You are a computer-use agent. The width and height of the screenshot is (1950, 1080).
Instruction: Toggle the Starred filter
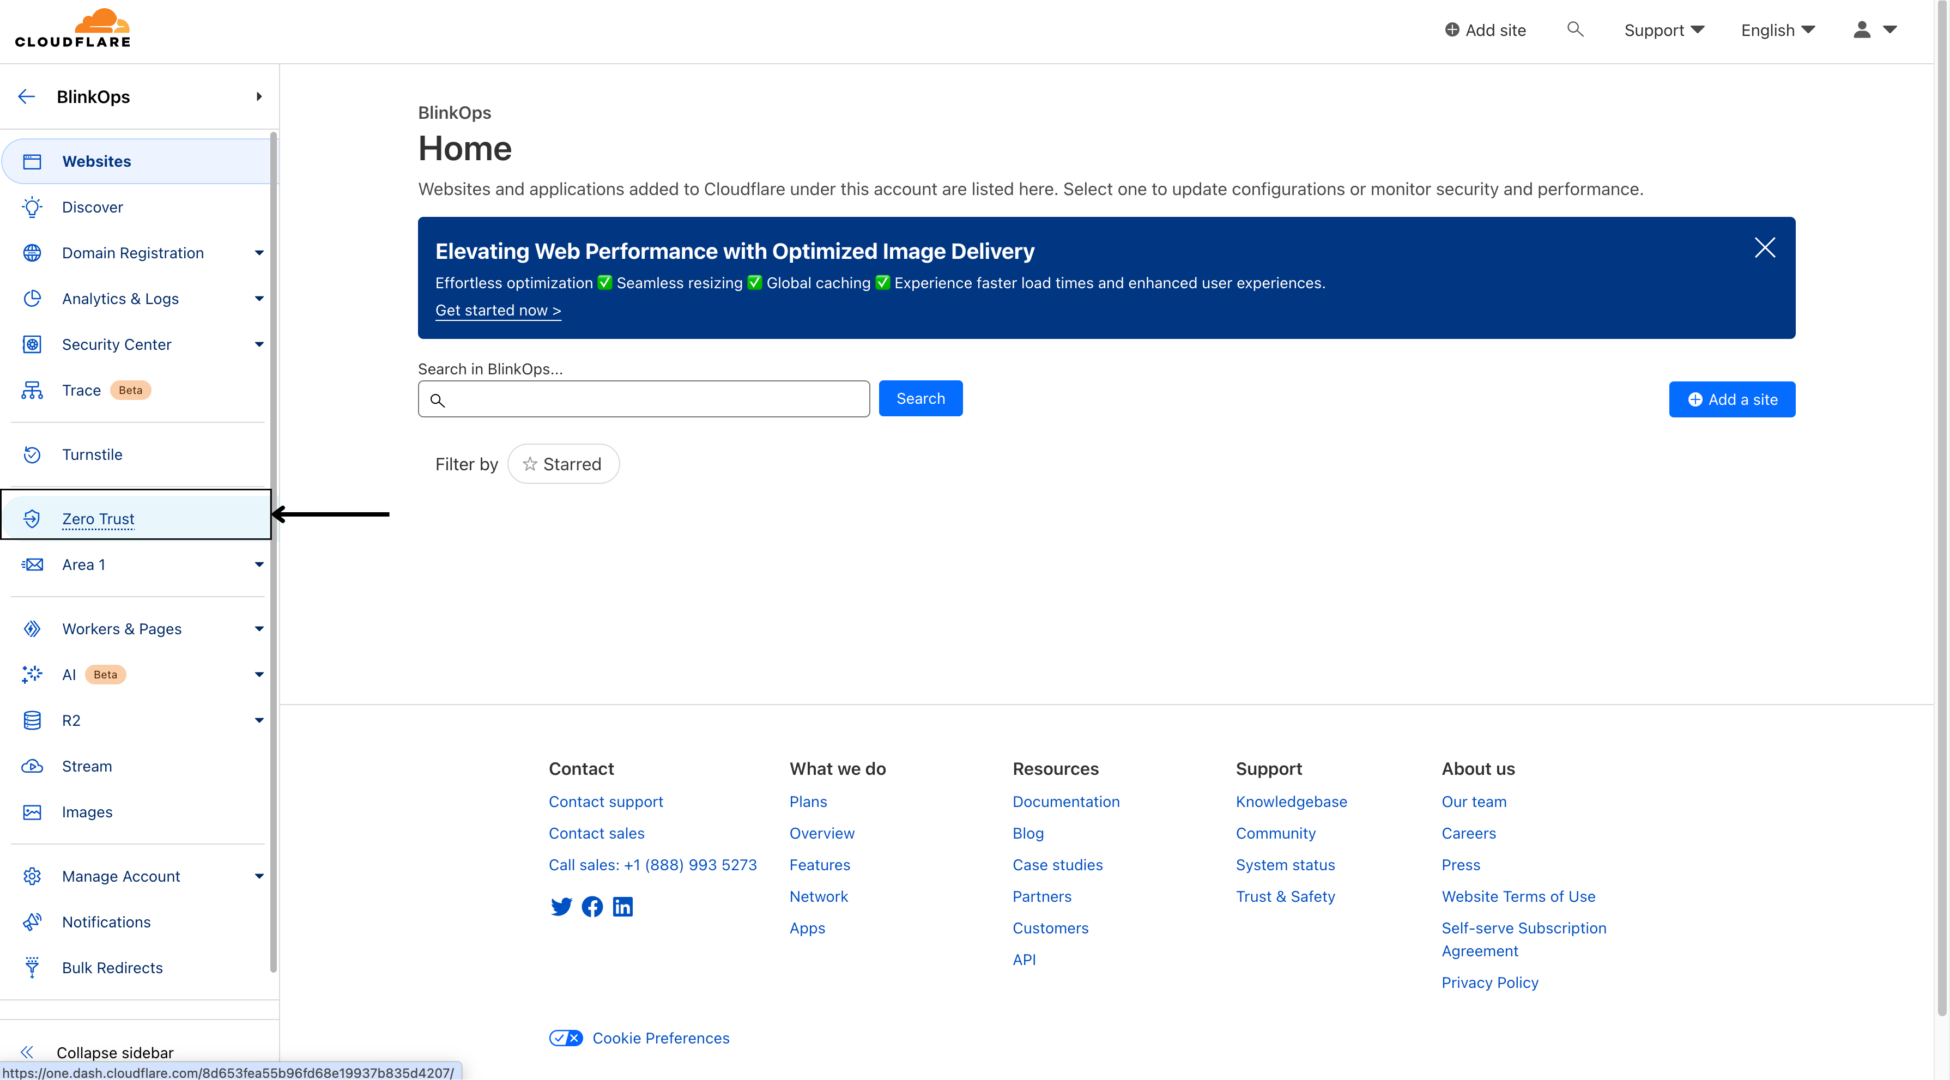coord(563,464)
